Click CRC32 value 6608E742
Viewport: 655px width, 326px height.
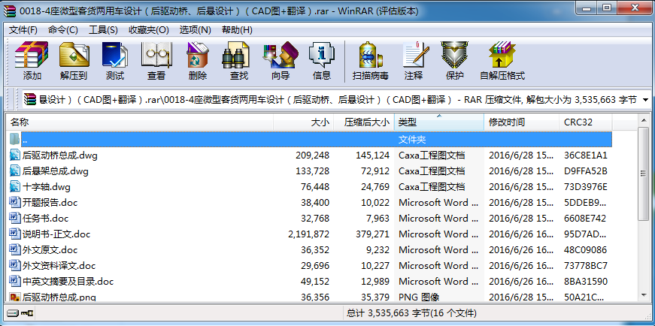[x=585, y=219]
